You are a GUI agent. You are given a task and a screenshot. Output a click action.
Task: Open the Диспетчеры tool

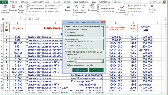(x=92, y=9)
